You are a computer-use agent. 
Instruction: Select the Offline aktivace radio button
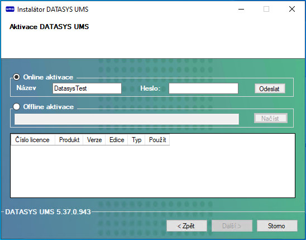click(x=16, y=107)
